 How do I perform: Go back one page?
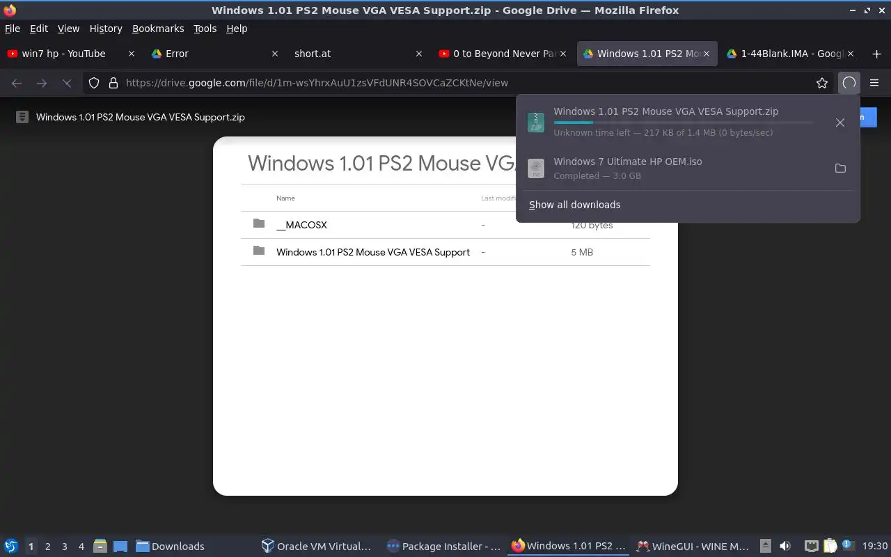(x=17, y=83)
